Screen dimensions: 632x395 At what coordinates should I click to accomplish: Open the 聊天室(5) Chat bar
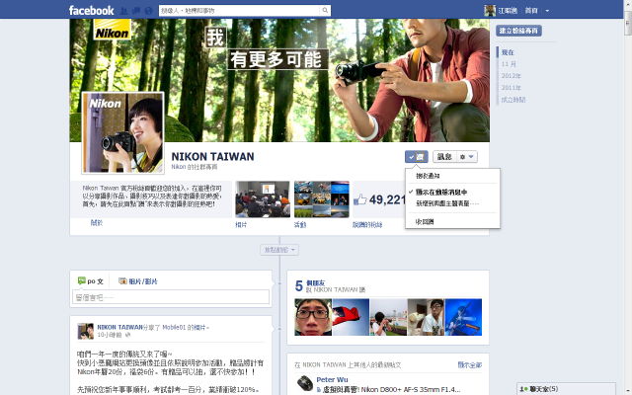click(566, 389)
